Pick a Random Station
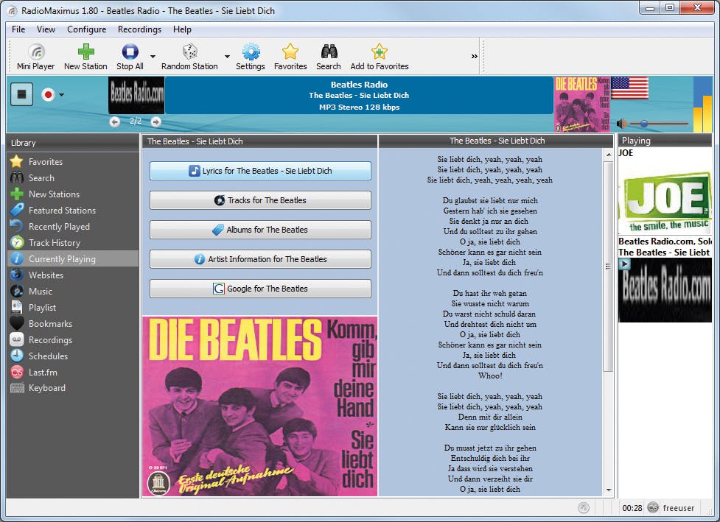 coord(189,57)
